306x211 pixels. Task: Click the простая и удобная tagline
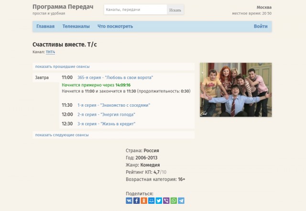(49, 13)
